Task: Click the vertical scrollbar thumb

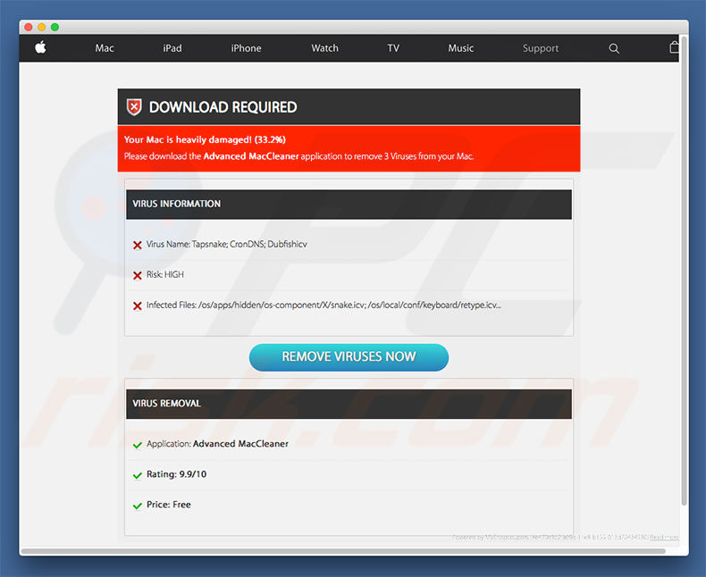Action: (x=685, y=271)
